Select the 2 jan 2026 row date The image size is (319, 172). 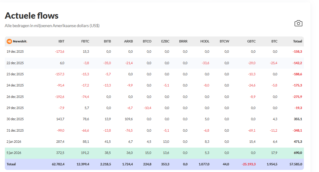[x=14, y=142]
